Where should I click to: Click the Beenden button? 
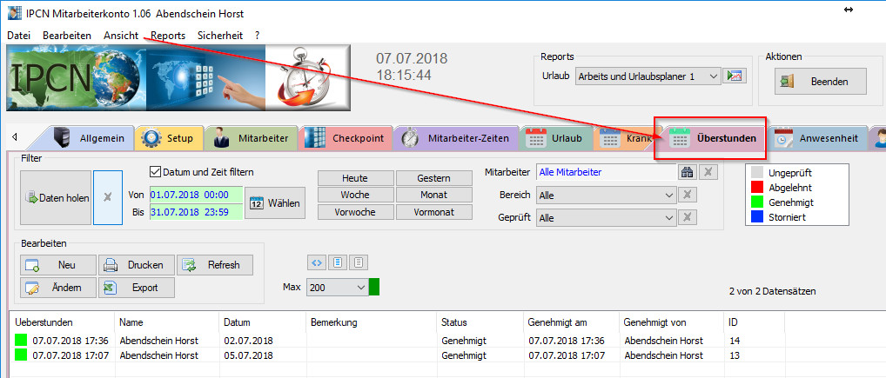point(820,82)
